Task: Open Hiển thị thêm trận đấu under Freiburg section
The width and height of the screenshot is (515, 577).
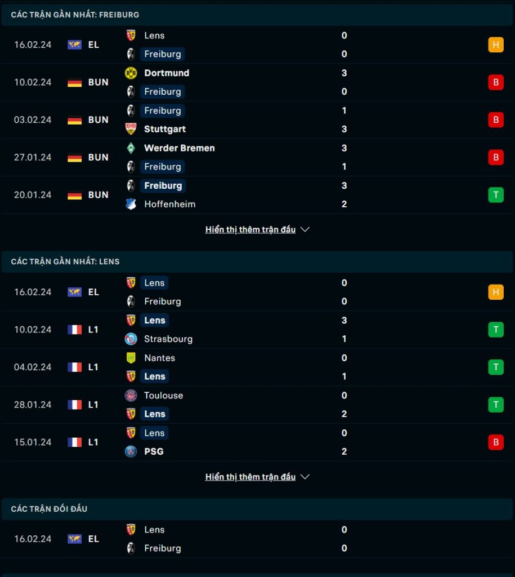Action: click(x=250, y=230)
